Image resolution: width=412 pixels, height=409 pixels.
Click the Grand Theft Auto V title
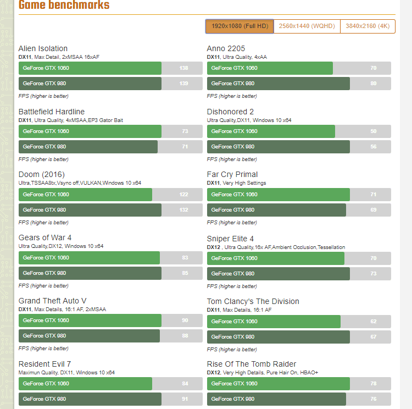[52, 301]
